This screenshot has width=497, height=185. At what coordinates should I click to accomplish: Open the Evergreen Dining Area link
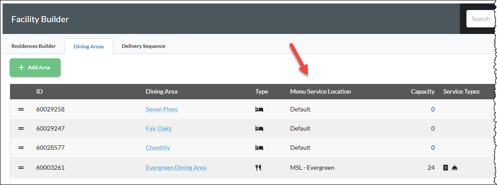[176, 168]
